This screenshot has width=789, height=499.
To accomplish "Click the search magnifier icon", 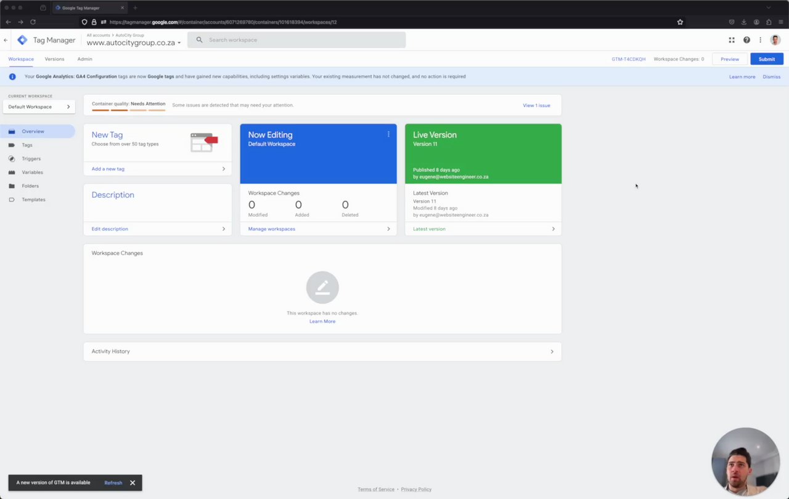I will [x=199, y=40].
